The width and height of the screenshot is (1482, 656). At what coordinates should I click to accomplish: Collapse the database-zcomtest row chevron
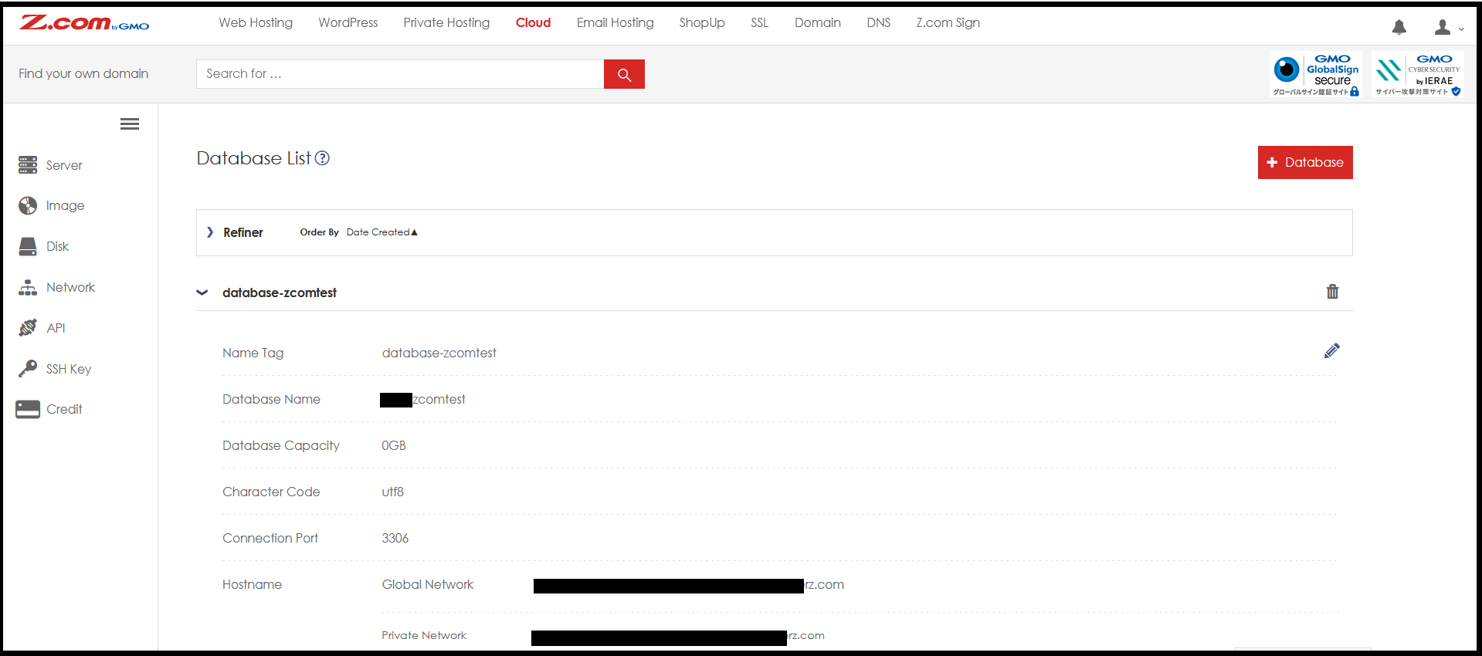point(202,292)
